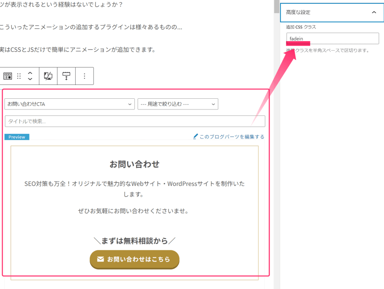
Task: Select the highlighted fadein text underline
Action: pos(298,44)
